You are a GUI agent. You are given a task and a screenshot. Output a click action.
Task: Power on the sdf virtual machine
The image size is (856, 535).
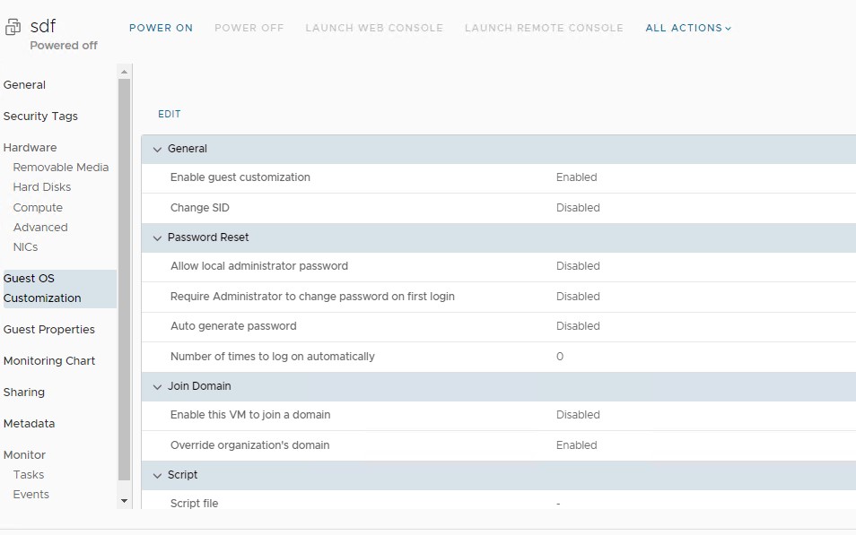point(161,28)
